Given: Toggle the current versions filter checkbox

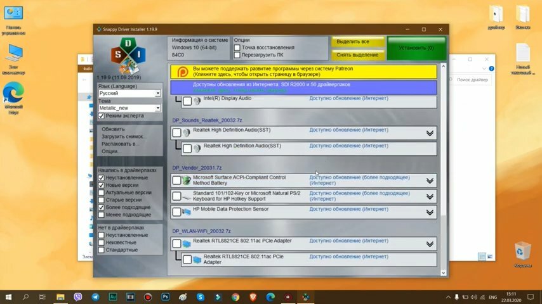Looking at the screenshot, I should 102,193.
